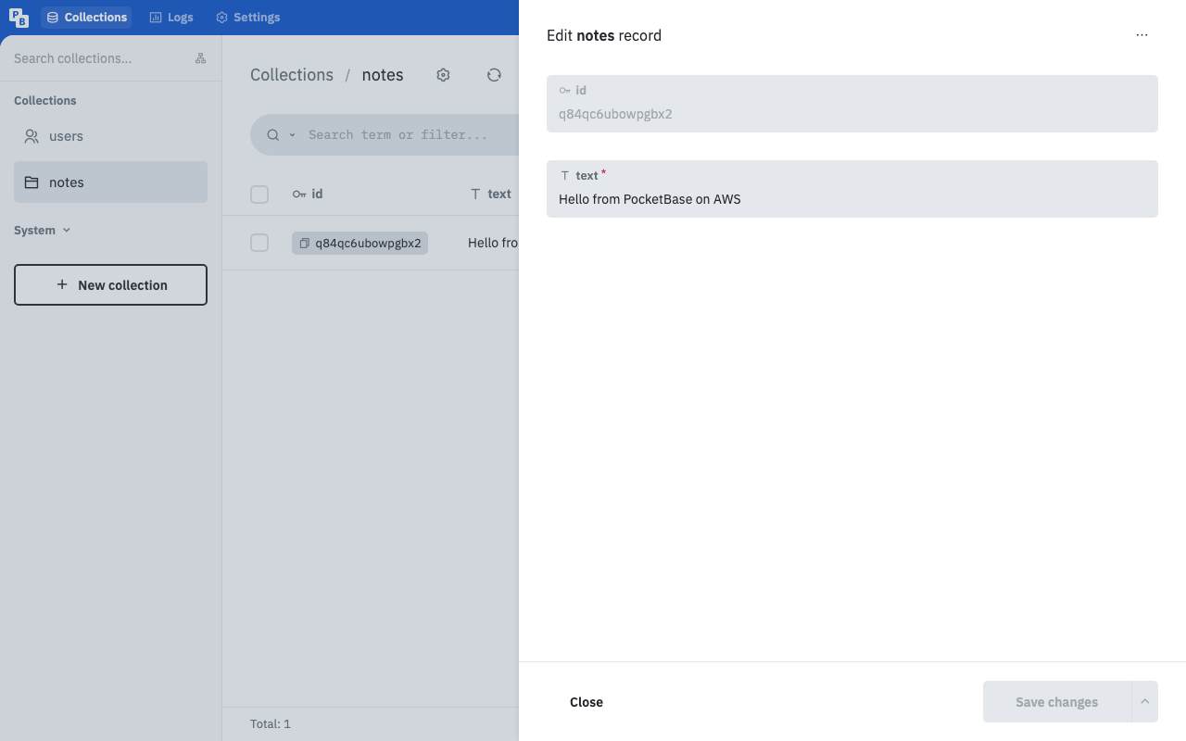The height and width of the screenshot is (741, 1186).
Task: Close the edit record panel
Action: [x=587, y=702]
